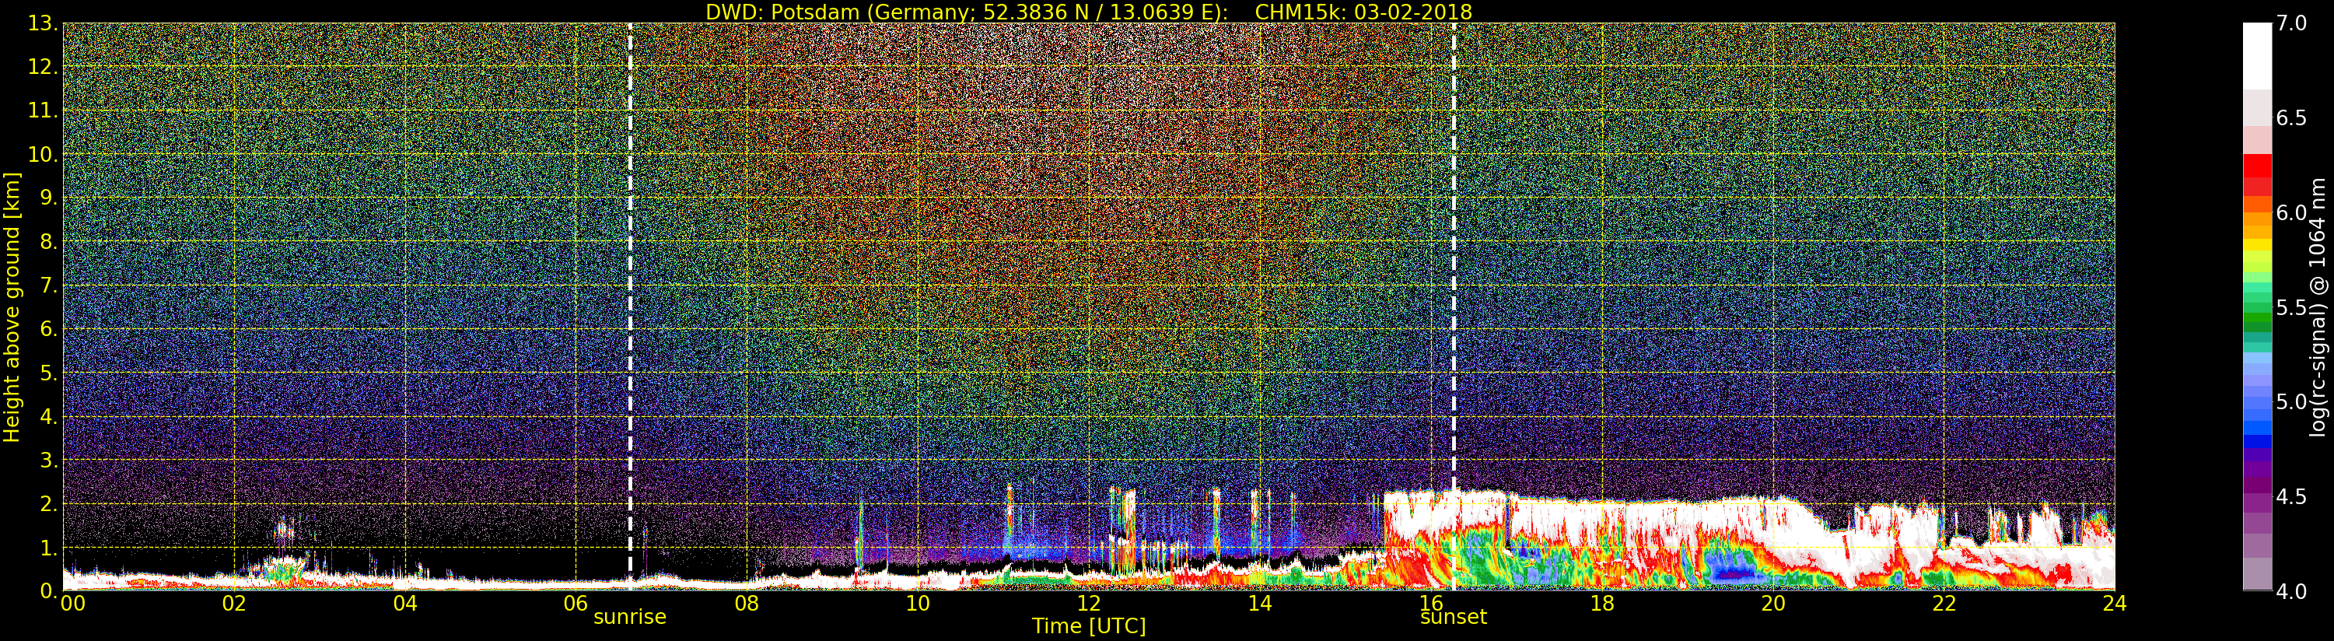Click the '02' time tick label
2334x641 pixels.
[x=235, y=603]
